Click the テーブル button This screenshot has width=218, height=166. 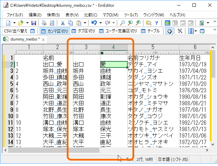pos(150,31)
